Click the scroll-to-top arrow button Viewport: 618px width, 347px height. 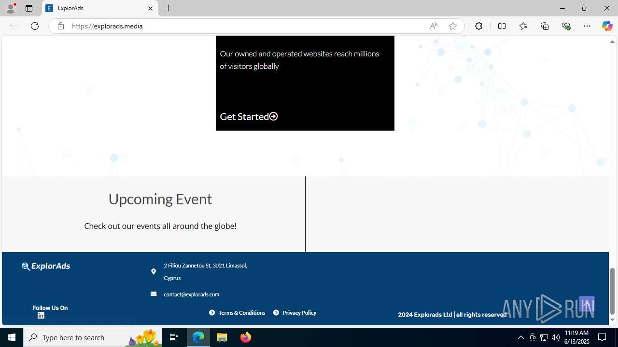tap(587, 304)
